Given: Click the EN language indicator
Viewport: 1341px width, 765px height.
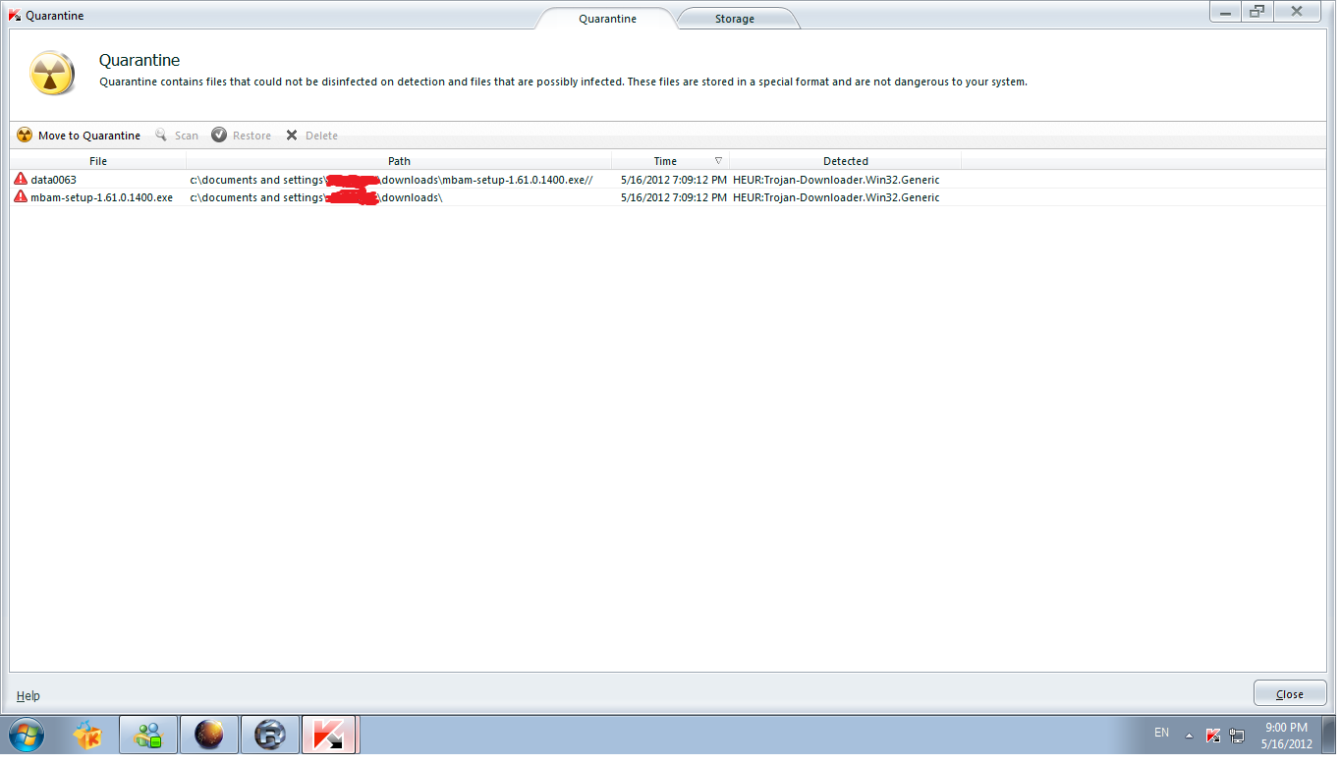Looking at the screenshot, I should pos(1161,733).
